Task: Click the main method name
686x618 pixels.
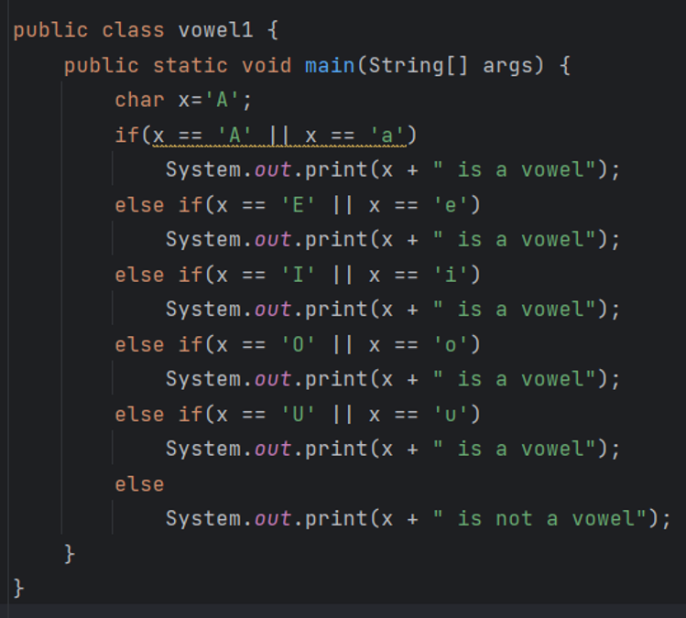Action: click(x=330, y=66)
